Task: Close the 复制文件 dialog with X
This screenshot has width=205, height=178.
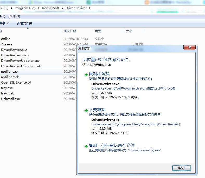Action: click(189, 48)
